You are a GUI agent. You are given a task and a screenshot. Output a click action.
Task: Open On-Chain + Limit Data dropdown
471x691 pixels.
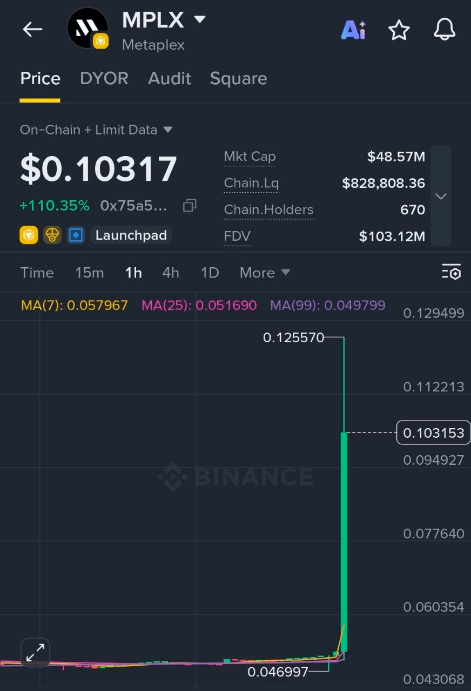[x=96, y=130]
